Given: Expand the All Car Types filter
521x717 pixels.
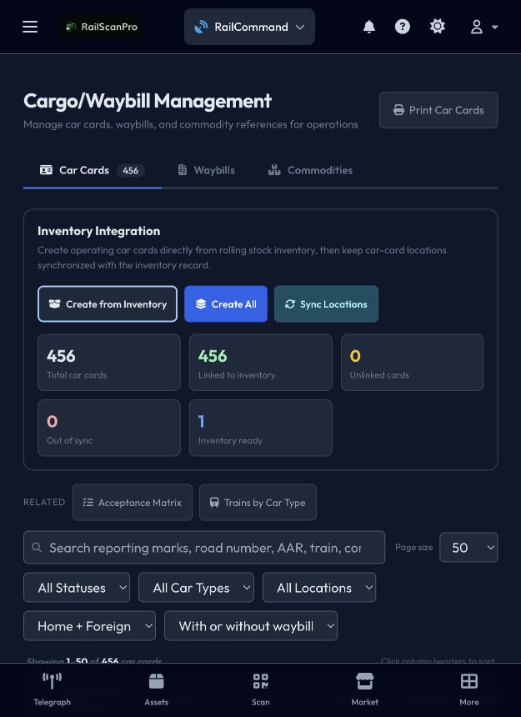Looking at the screenshot, I should click(196, 587).
